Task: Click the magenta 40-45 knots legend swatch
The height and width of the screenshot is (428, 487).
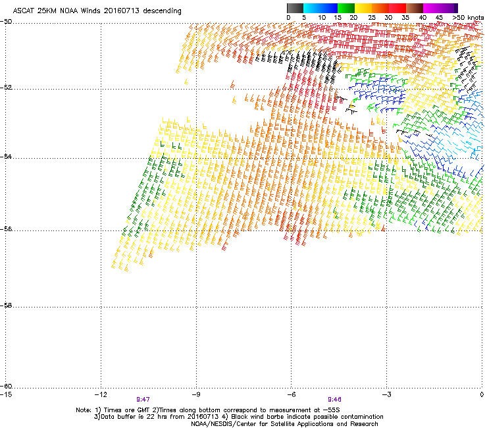Action: pyautogui.click(x=432, y=8)
